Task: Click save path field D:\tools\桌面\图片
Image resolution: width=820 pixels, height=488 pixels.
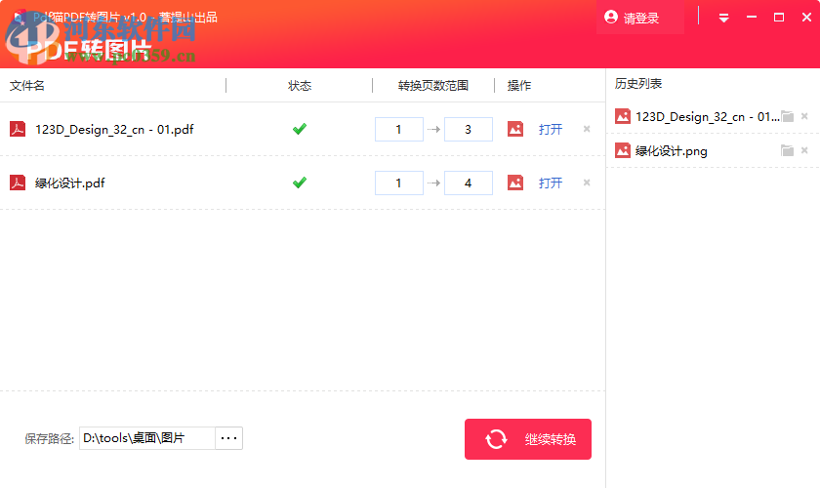Action: click(x=147, y=438)
